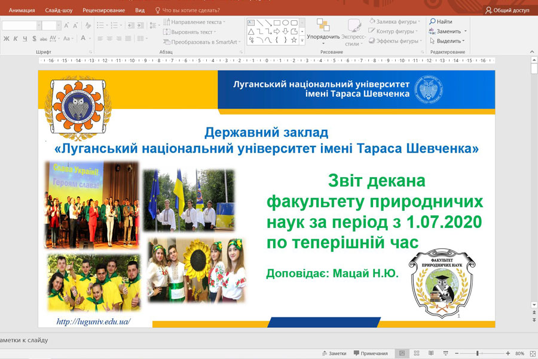This screenshot has width=538, height=359.
Task: Click the Найти button
Action: pos(441,22)
